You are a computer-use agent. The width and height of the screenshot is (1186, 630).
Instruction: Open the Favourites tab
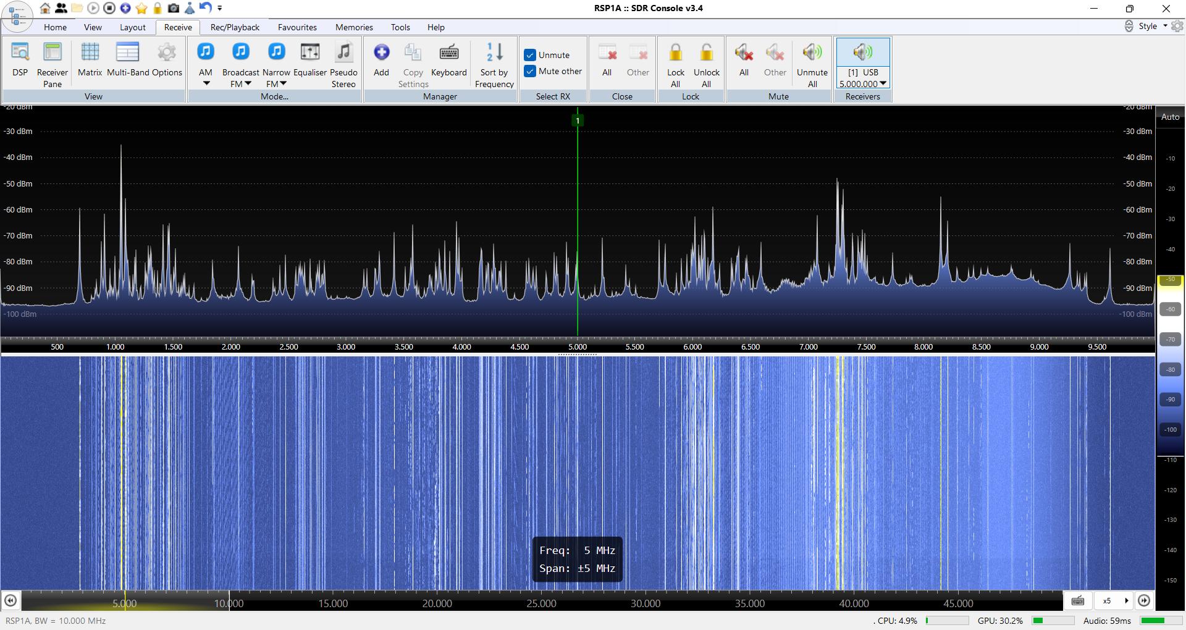tap(297, 27)
